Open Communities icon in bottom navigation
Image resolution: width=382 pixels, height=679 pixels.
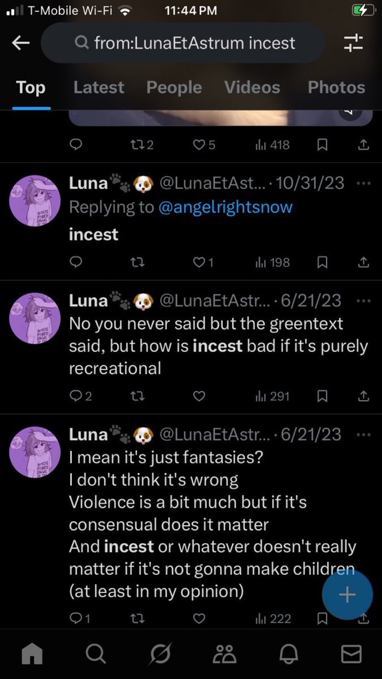click(x=224, y=654)
